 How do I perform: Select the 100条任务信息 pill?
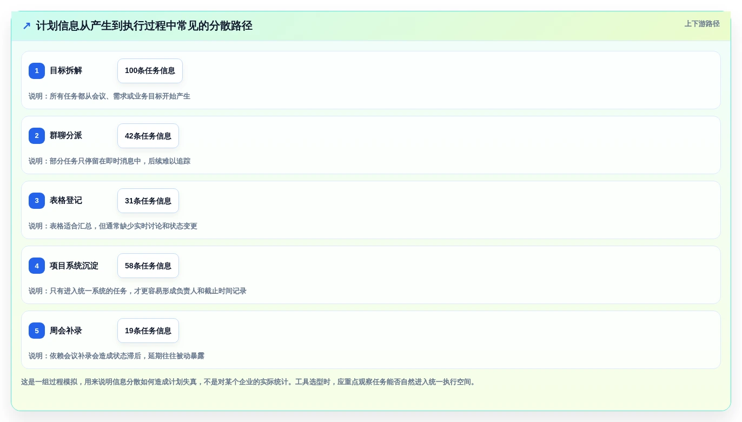[150, 71]
